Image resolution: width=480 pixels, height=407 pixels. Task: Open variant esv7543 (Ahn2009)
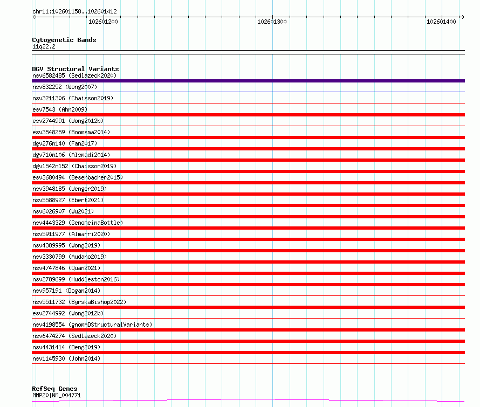click(x=60, y=109)
